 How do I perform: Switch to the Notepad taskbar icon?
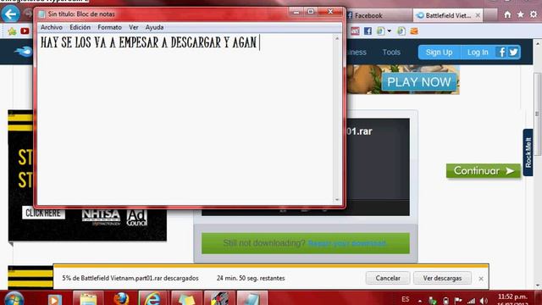coord(252,298)
